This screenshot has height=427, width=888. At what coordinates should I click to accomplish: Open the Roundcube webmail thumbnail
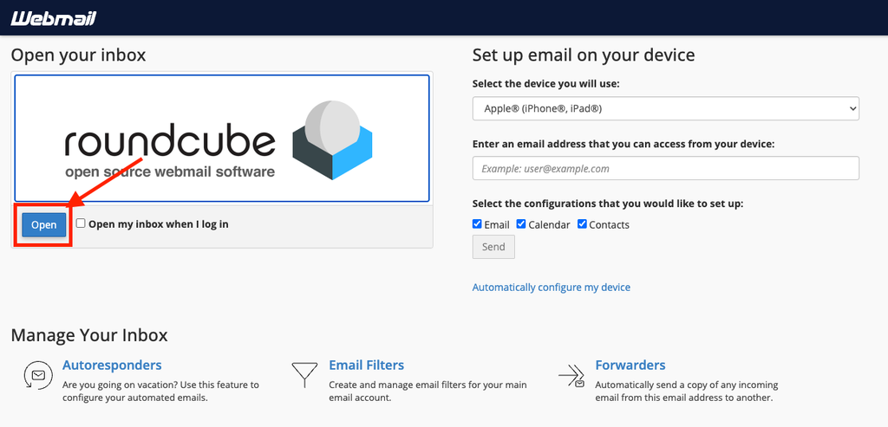[222, 139]
